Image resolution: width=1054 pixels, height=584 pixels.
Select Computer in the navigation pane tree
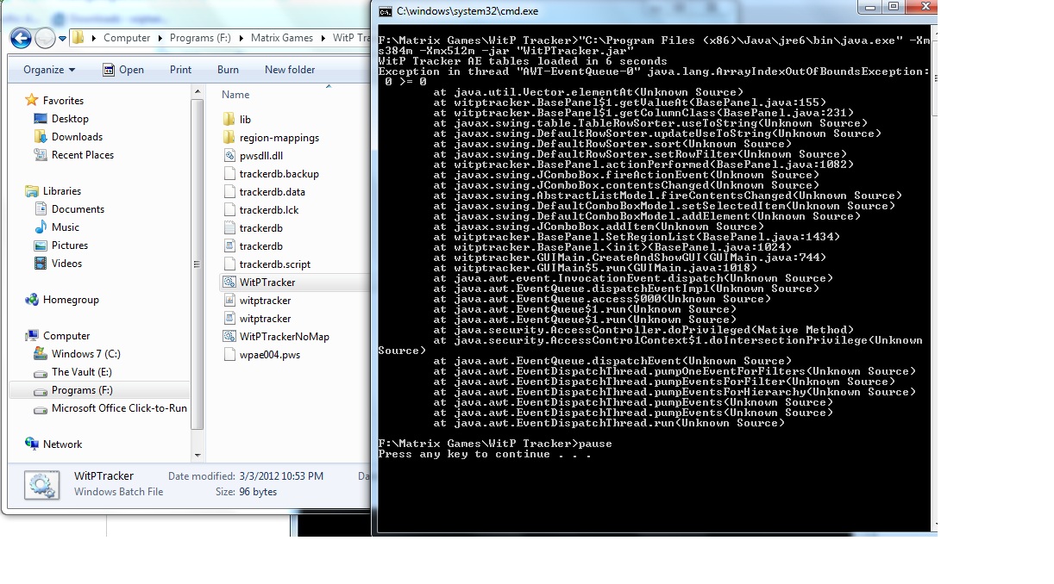pyautogui.click(x=58, y=336)
